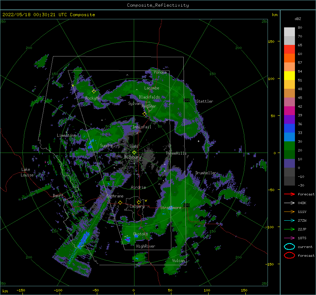The height and width of the screenshot is (295, 316).
Task: Click the green 22JP arrow icon
Action: click(x=289, y=229)
